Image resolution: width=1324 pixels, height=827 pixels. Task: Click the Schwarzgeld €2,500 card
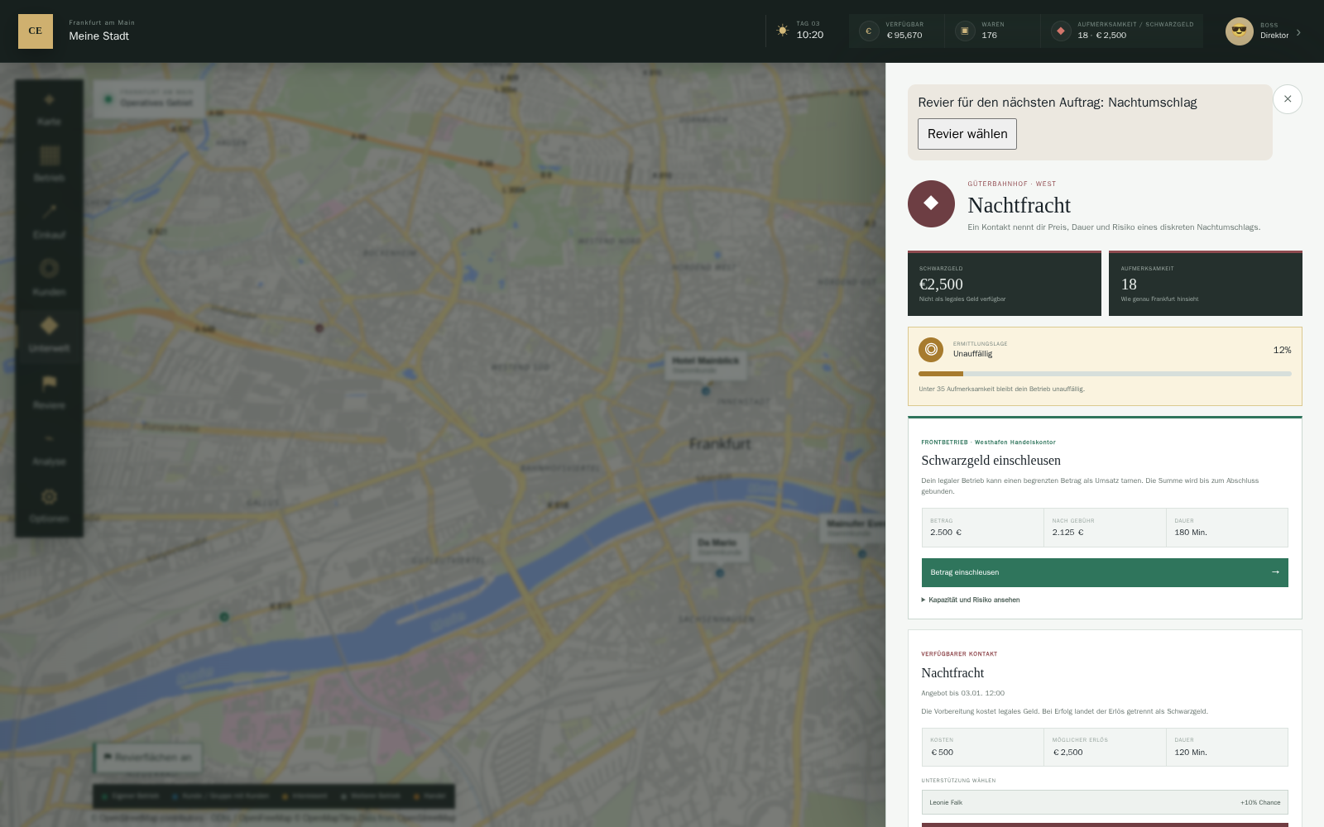tap(1004, 283)
